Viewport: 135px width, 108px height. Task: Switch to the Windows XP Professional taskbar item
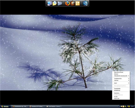click(x=37, y=106)
